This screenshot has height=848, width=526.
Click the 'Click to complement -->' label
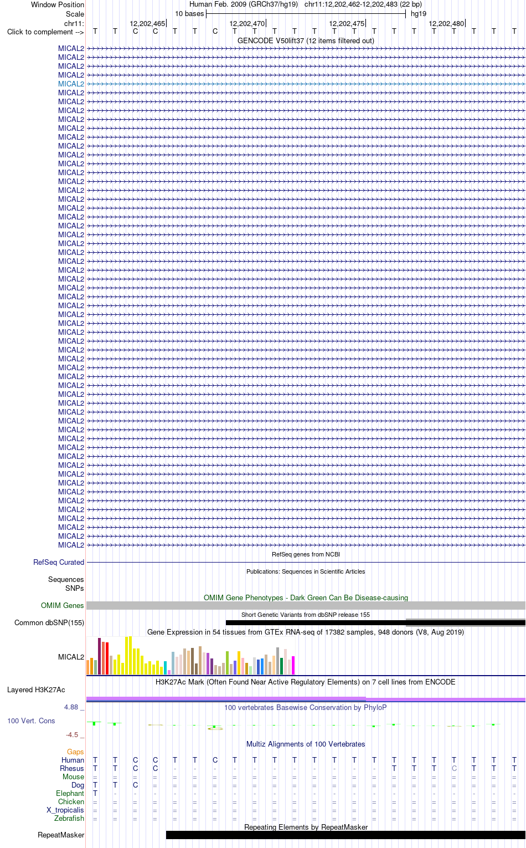point(45,32)
